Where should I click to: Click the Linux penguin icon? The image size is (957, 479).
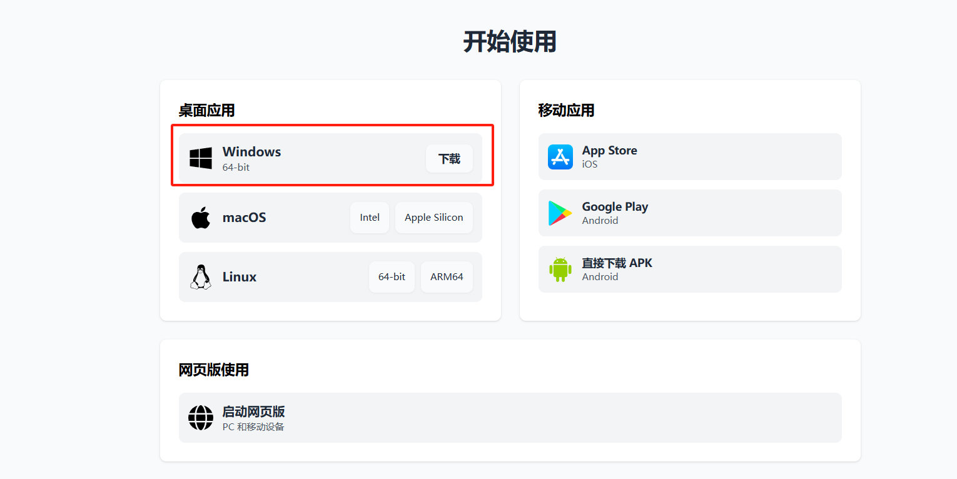click(201, 277)
